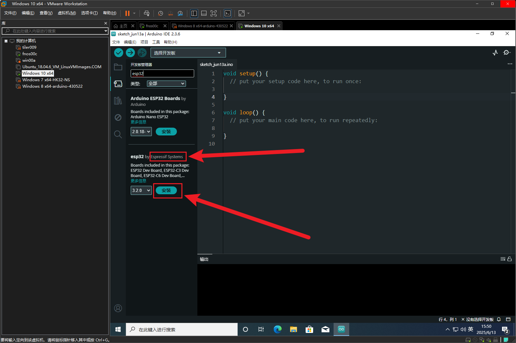Select Ubuntu_18.04.6 VM in library

(62, 67)
